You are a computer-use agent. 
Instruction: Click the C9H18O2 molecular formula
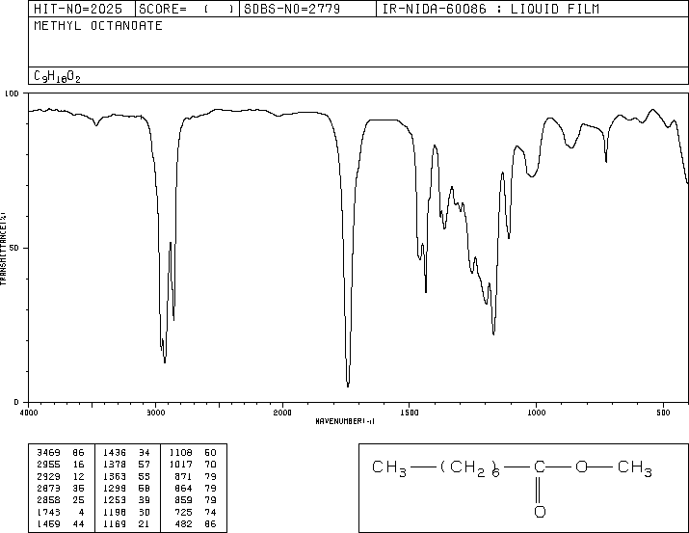pyautogui.click(x=57, y=76)
